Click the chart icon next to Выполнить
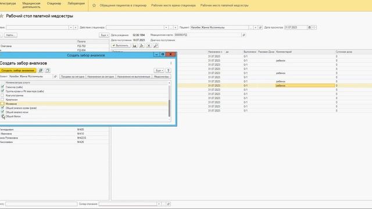 click(x=135, y=45)
